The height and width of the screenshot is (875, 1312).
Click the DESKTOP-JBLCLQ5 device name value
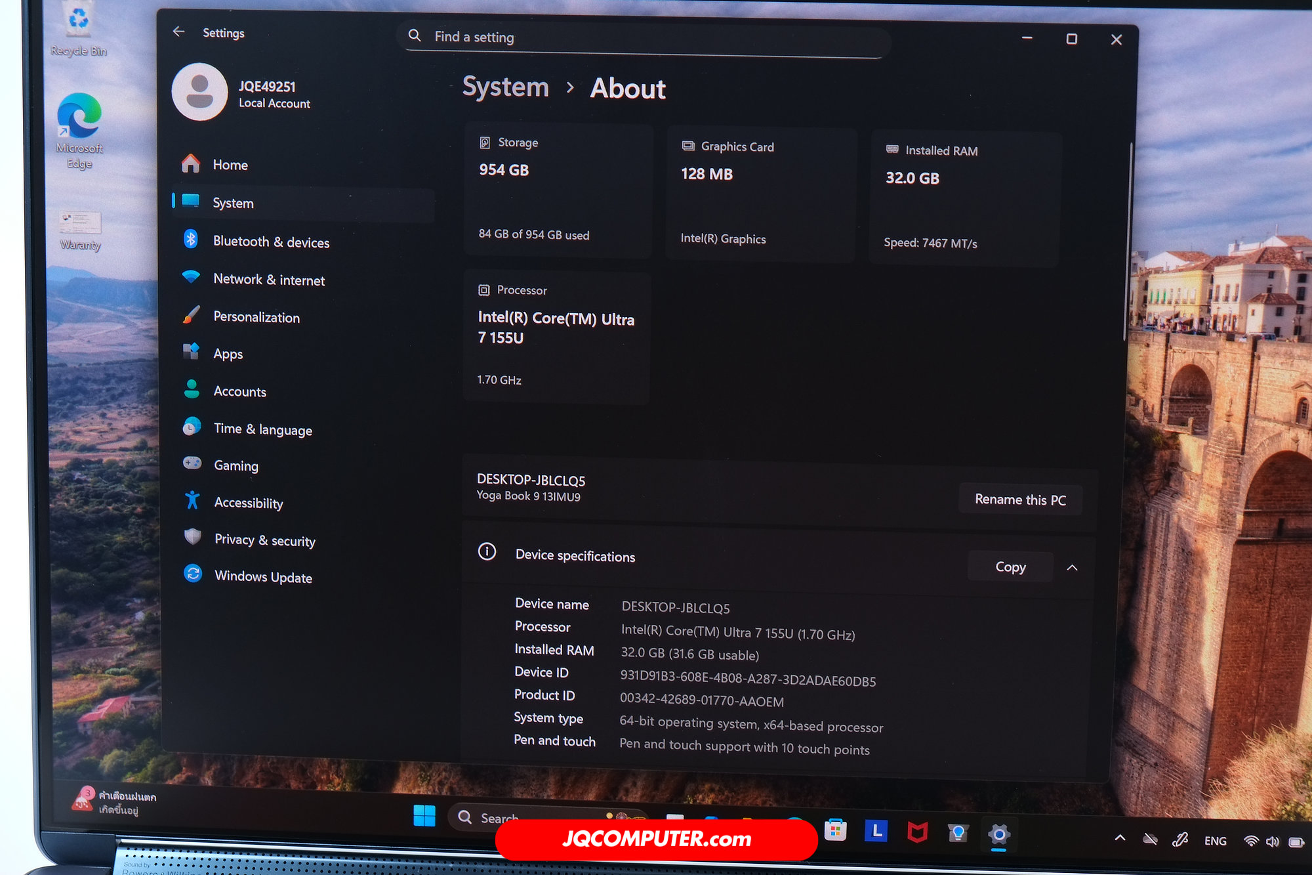click(676, 607)
